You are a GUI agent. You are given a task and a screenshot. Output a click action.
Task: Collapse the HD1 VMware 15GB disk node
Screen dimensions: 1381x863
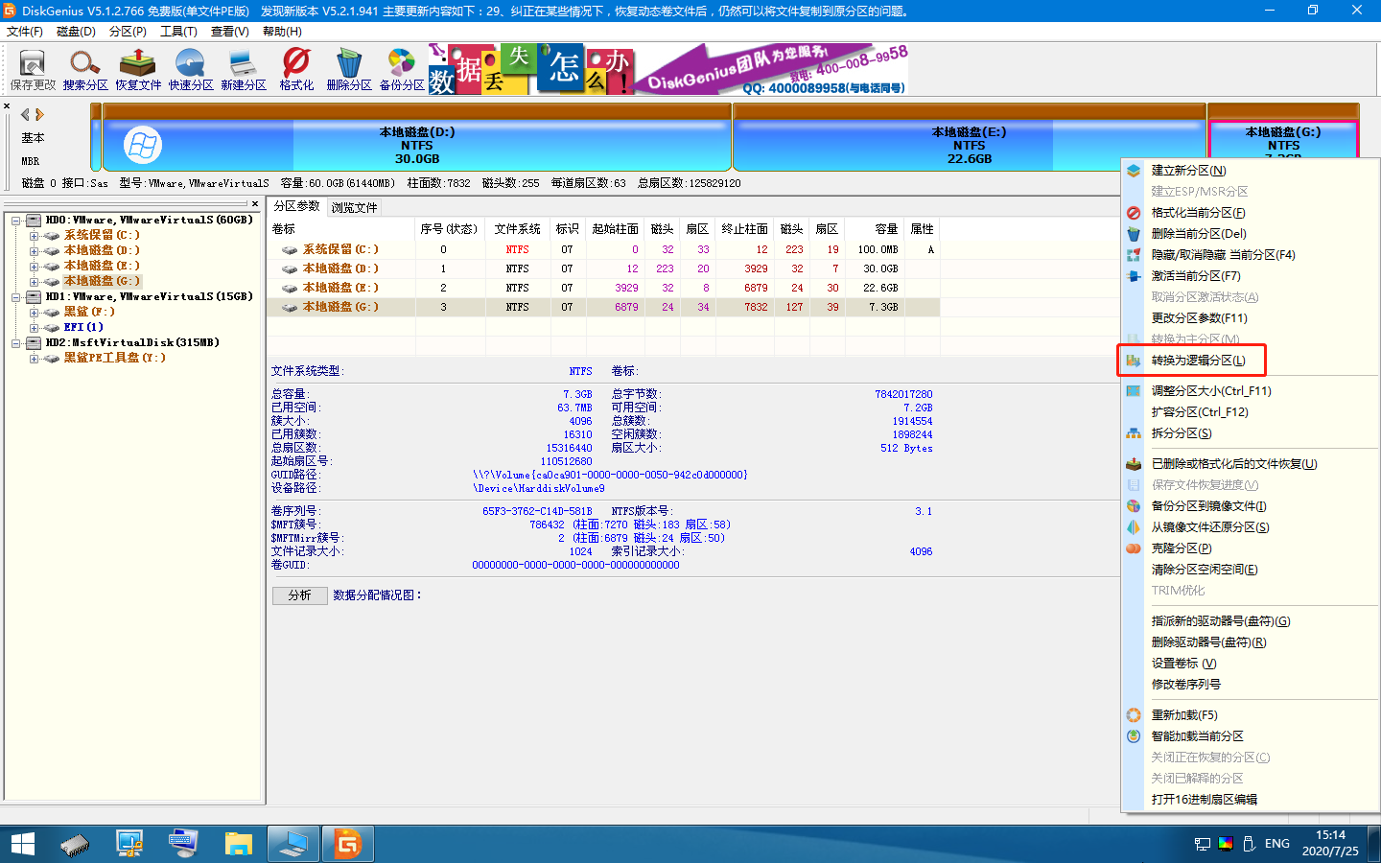[16, 297]
